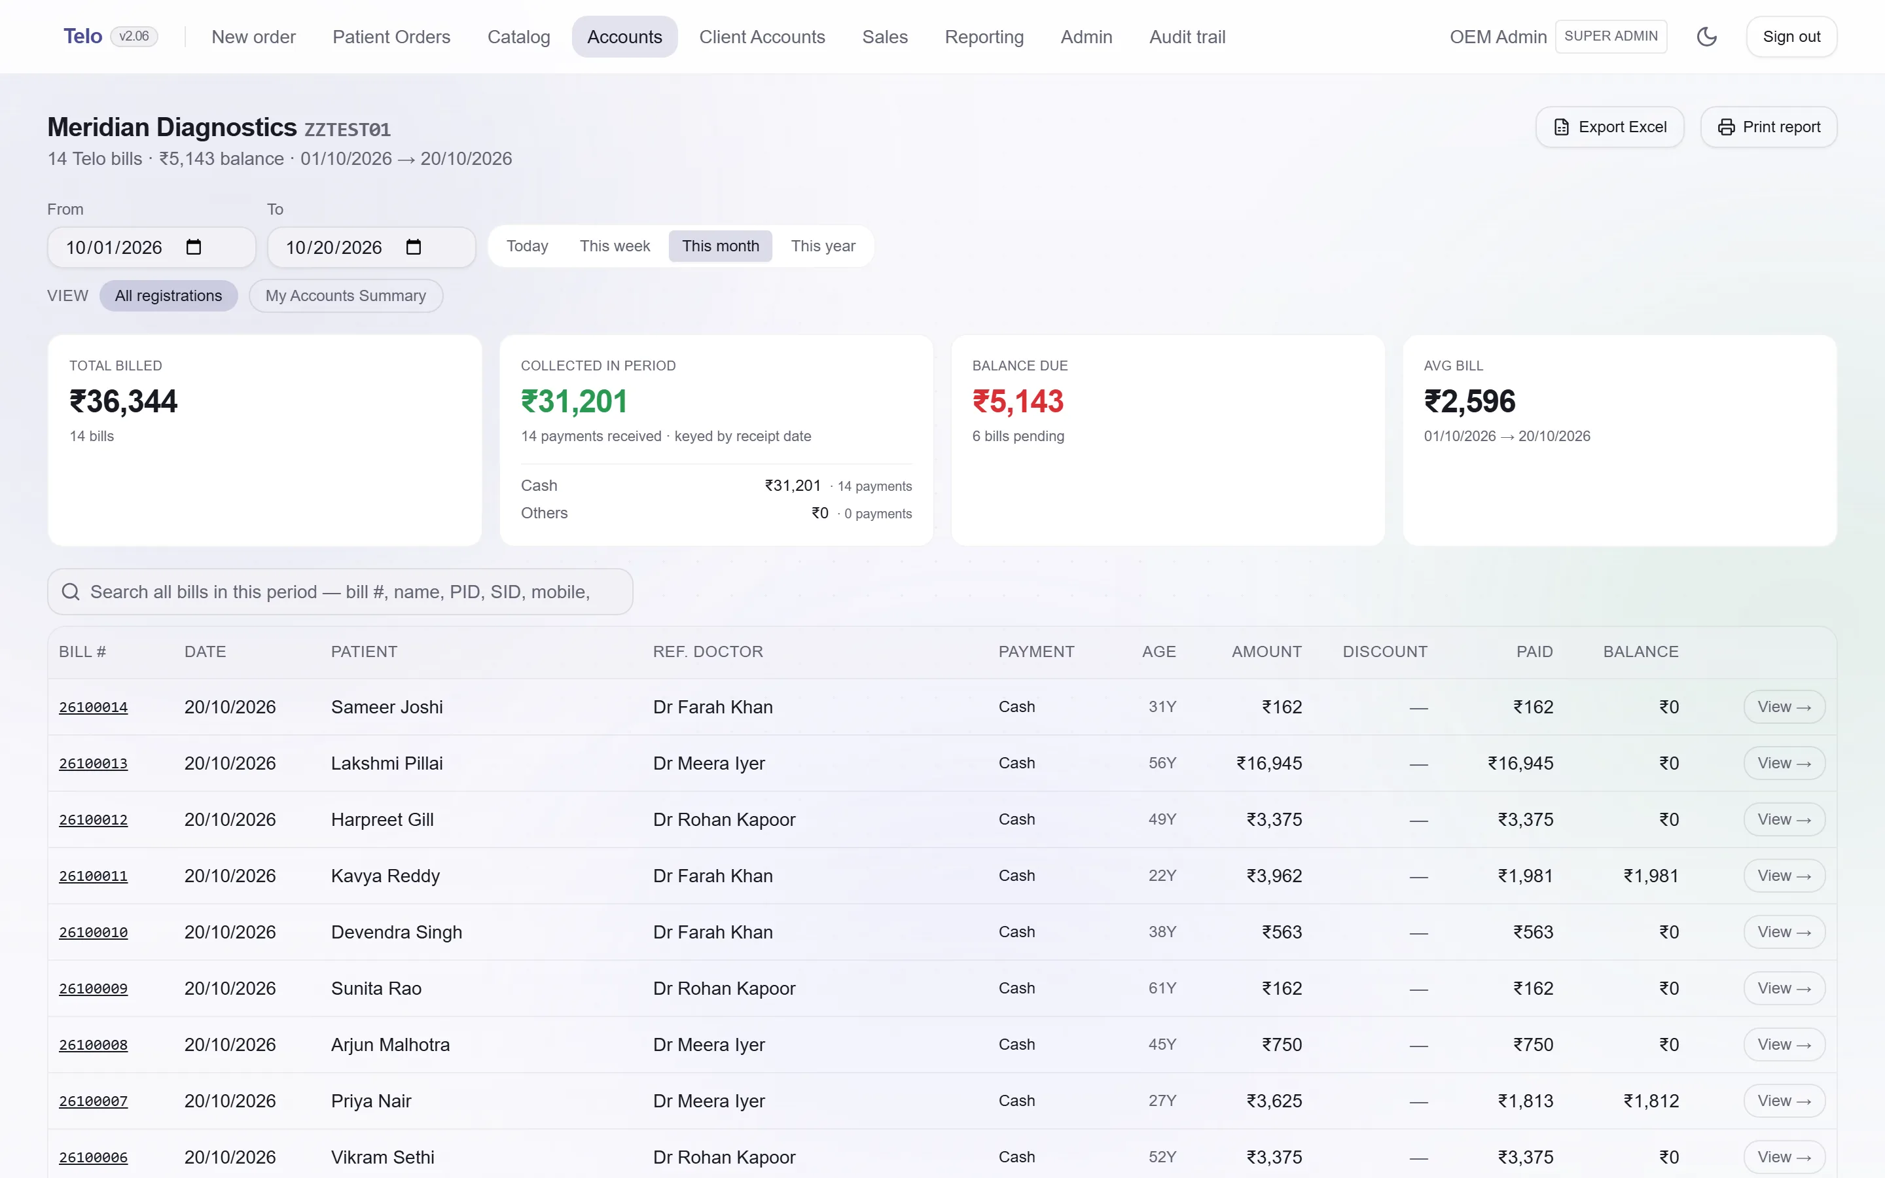The image size is (1885, 1178).
Task: View Sameer Joshi's bill details
Action: click(x=1784, y=707)
